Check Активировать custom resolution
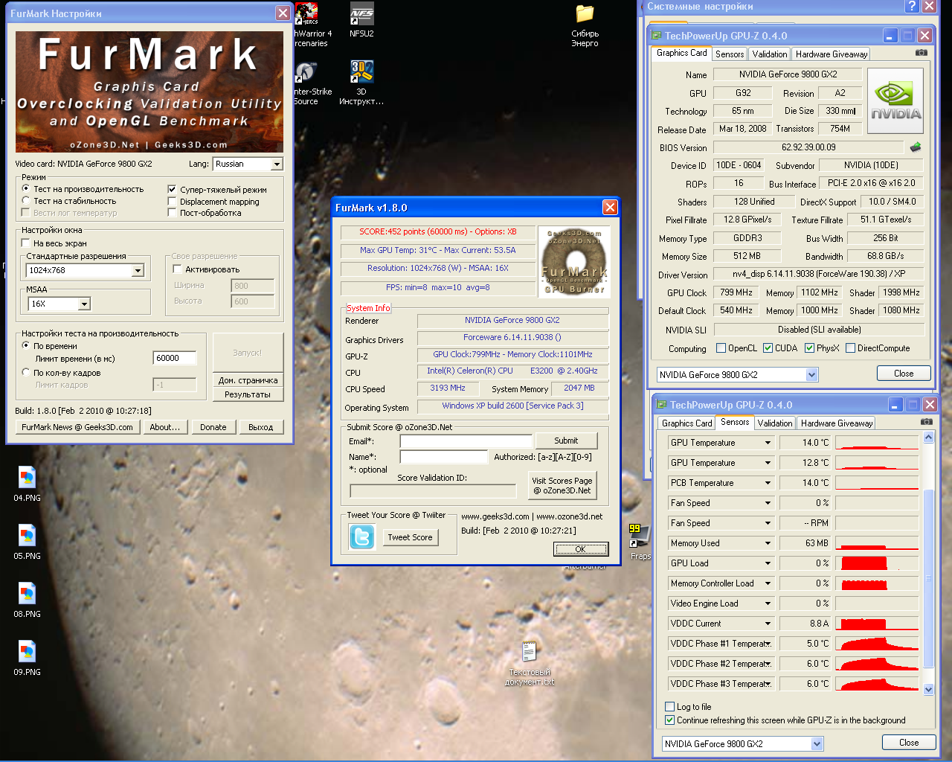This screenshot has height=762, width=952. coord(178,269)
